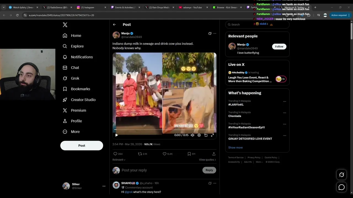Click Show more under What's happening
The width and height of the screenshot is (353, 198).
pyautogui.click(x=236, y=148)
